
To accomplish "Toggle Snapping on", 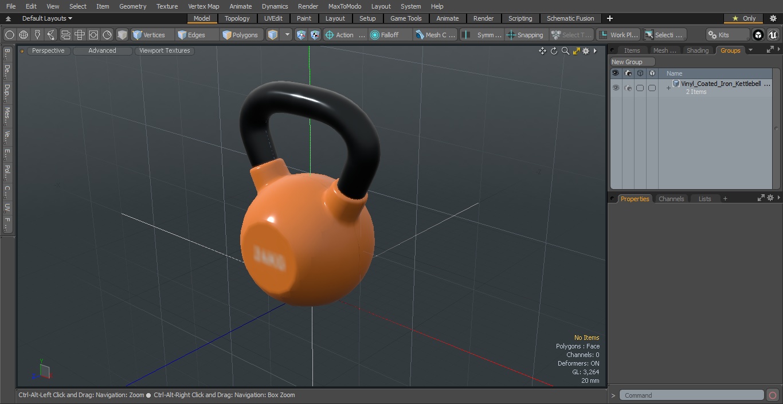I will [x=526, y=35].
